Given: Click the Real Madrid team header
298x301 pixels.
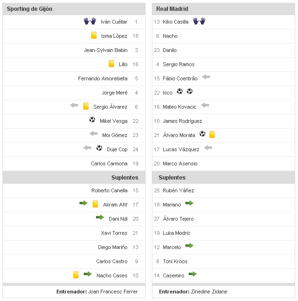Looking at the screenshot, I should [x=172, y=9].
